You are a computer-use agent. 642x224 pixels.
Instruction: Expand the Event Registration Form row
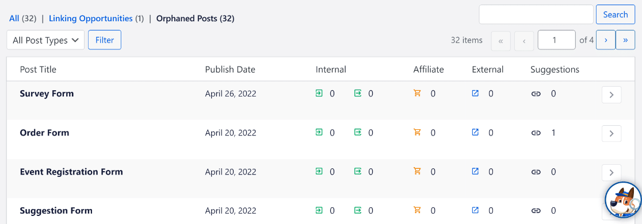pos(612,172)
